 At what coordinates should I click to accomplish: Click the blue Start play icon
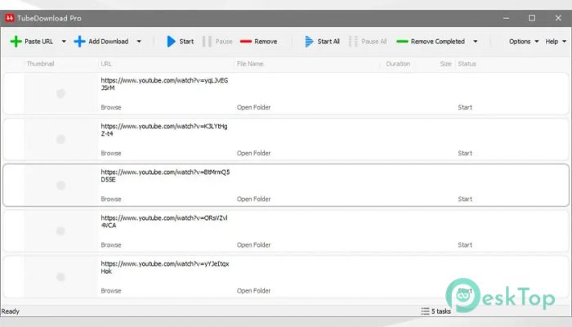point(171,41)
